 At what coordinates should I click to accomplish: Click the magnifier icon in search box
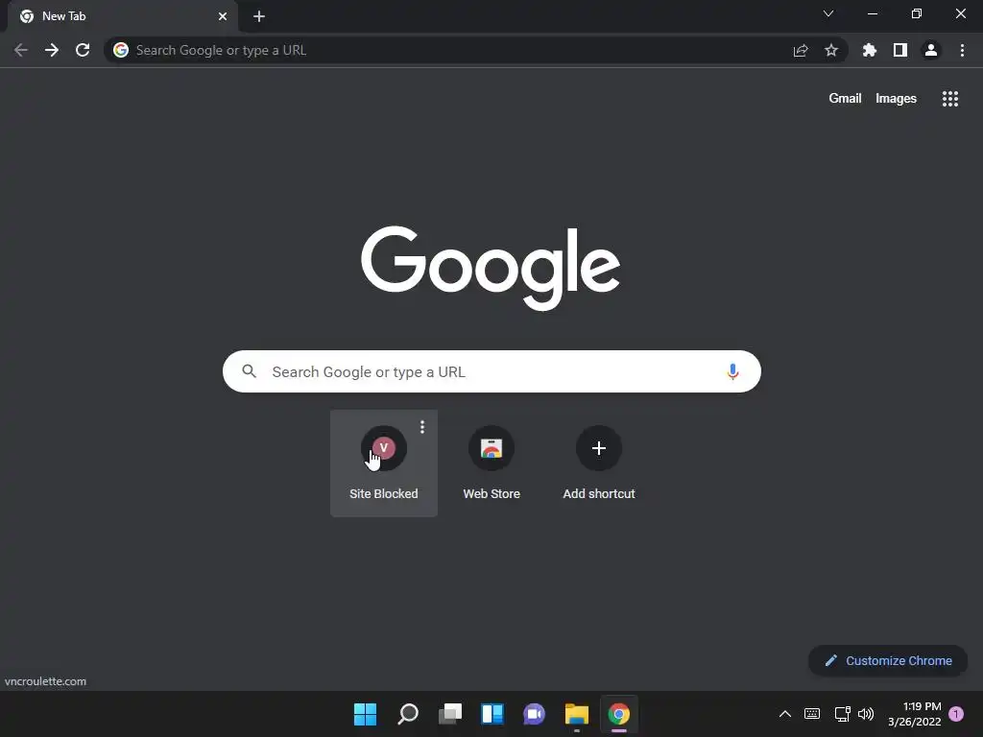[249, 371]
